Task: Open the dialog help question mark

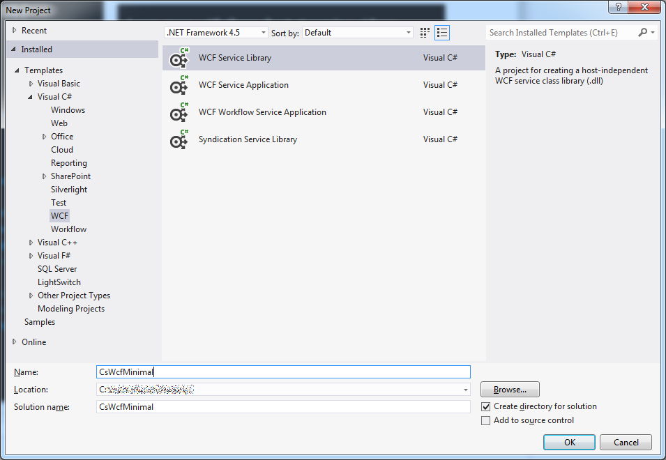Action: tap(619, 7)
